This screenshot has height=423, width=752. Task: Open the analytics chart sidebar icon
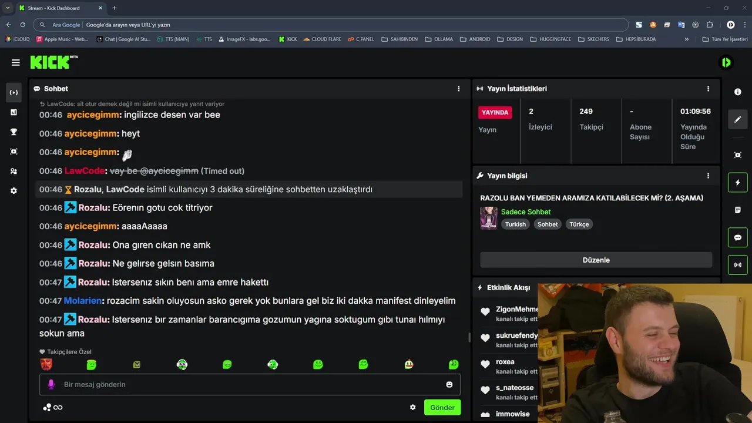point(14,112)
